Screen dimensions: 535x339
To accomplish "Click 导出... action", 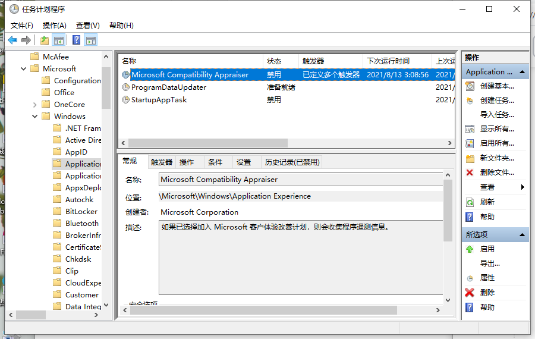I will 490,263.
